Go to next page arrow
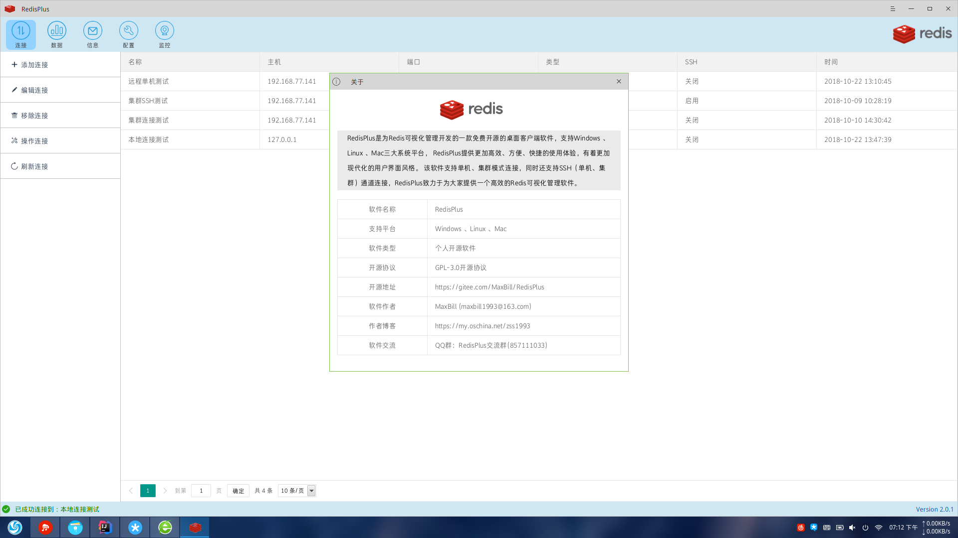958x538 pixels. (x=165, y=491)
